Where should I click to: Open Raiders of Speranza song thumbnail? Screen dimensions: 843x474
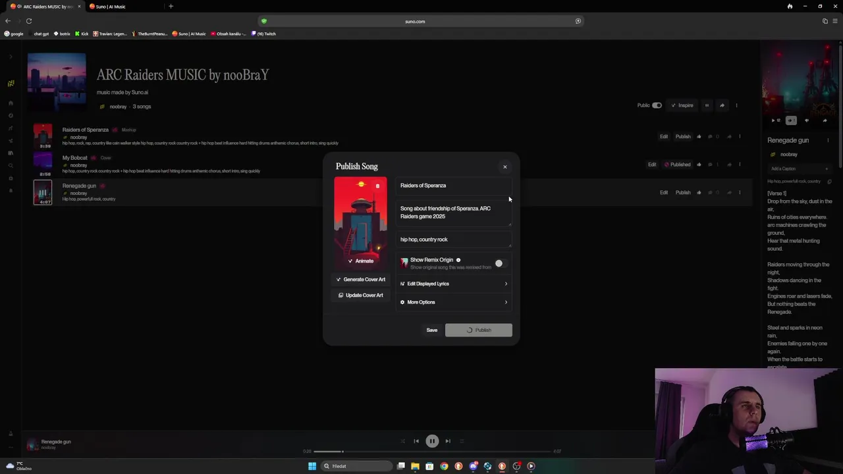(43, 136)
